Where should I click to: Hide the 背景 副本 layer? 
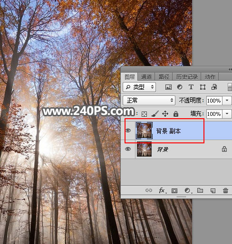(128, 131)
